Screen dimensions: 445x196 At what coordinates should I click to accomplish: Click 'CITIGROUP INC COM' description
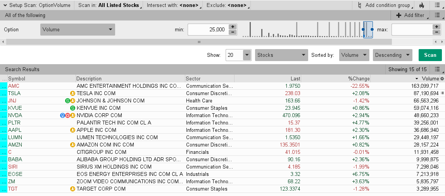point(101,152)
